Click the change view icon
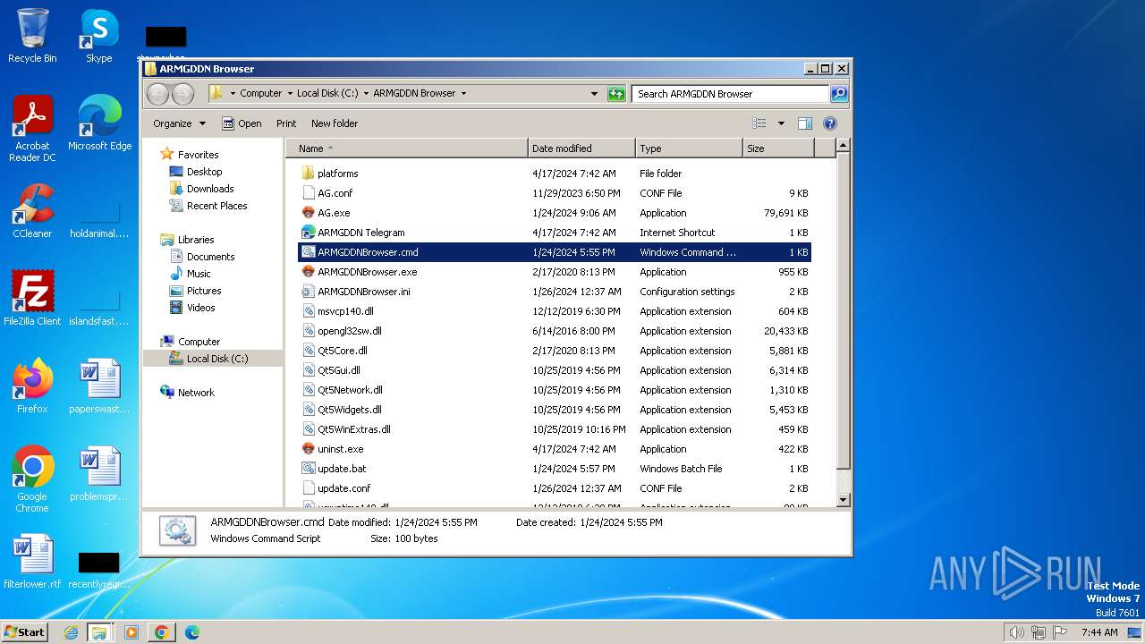This screenshot has height=644, width=1145. pyautogui.click(x=759, y=123)
